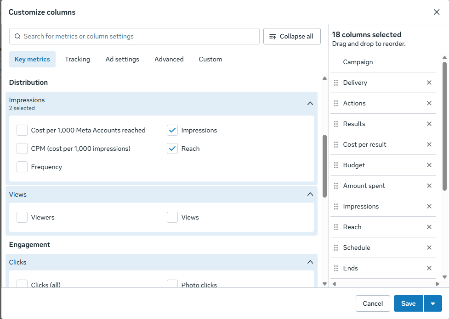
Task: Remove the Cost per result column
Action: click(x=429, y=144)
